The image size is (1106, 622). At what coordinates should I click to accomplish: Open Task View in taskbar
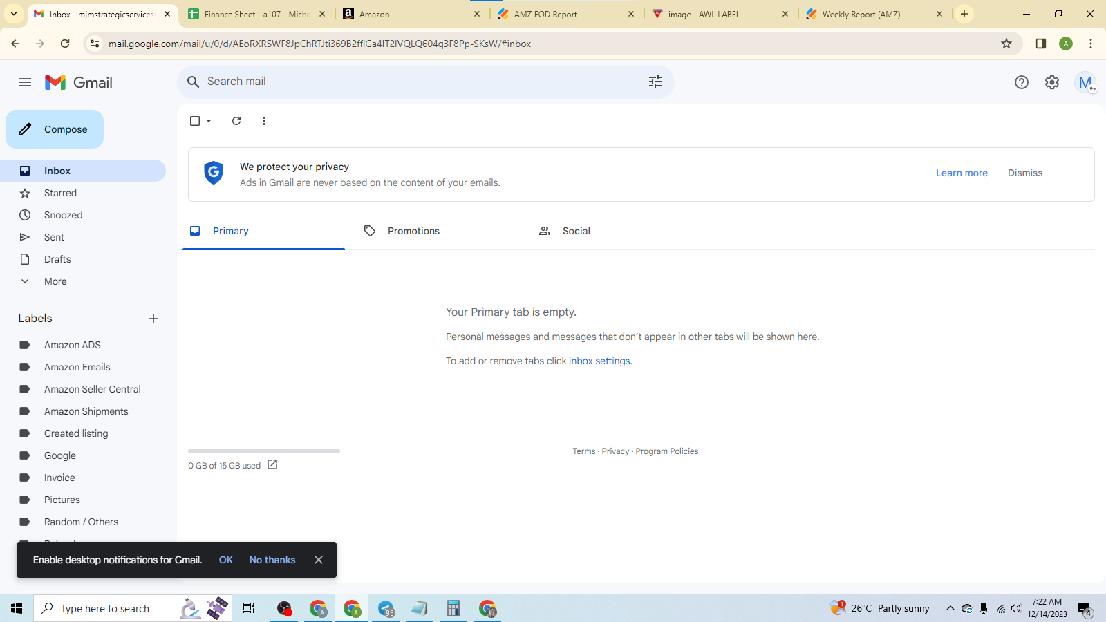coord(249,608)
